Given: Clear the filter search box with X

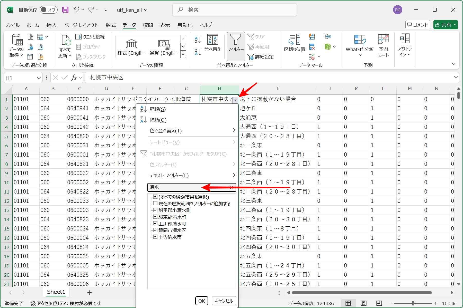Looking at the screenshot, I should pos(232,187).
